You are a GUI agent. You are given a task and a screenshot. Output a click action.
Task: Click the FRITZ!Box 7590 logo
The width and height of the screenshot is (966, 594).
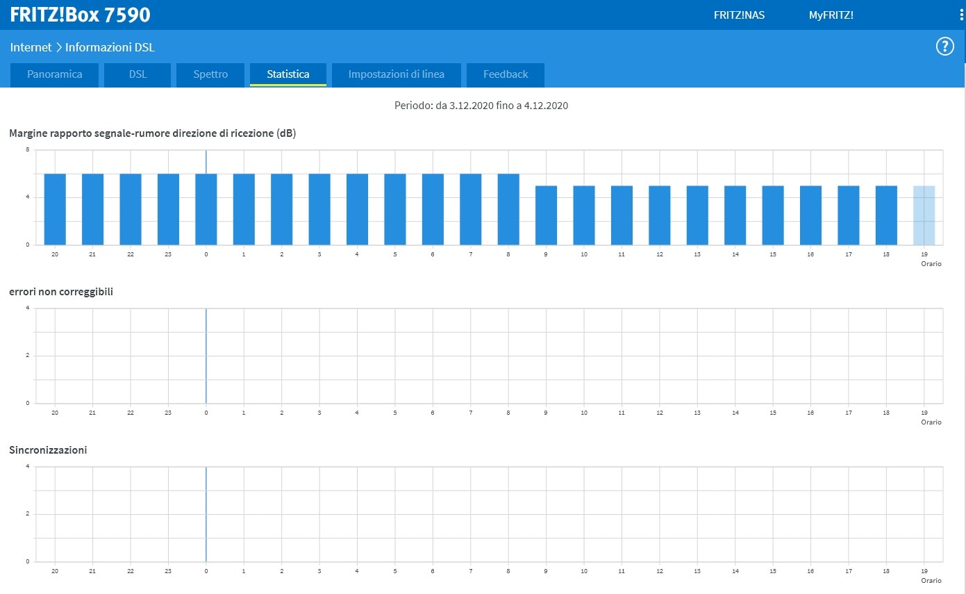point(80,15)
